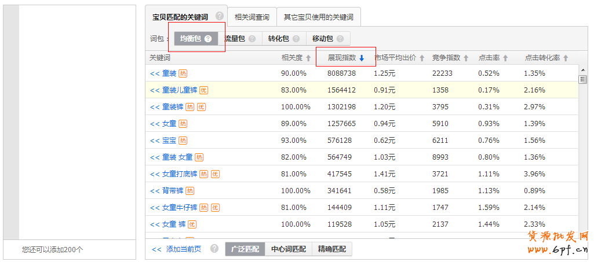594x262 pixels.
Task: Select 中心词匹配 match mode
Action: [x=288, y=249]
